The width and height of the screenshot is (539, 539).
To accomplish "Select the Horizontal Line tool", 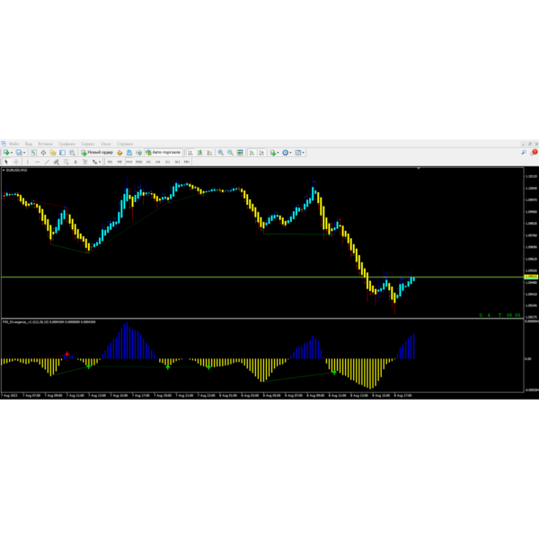I will click(x=38, y=162).
